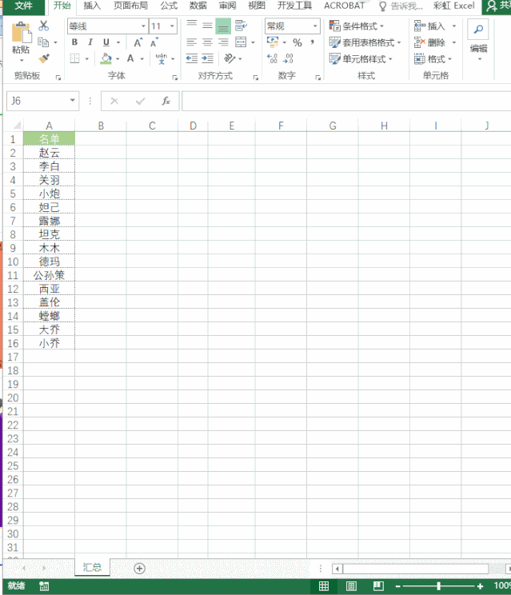Increase indent

click(x=207, y=58)
